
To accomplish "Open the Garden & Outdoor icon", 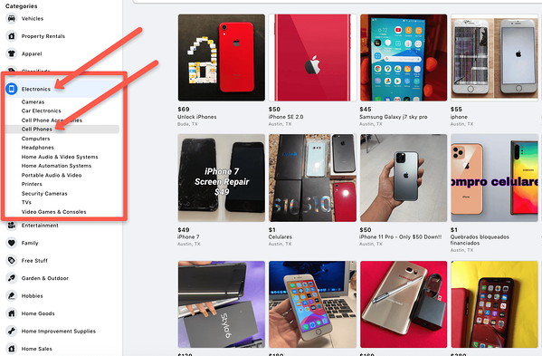I will click(12, 278).
